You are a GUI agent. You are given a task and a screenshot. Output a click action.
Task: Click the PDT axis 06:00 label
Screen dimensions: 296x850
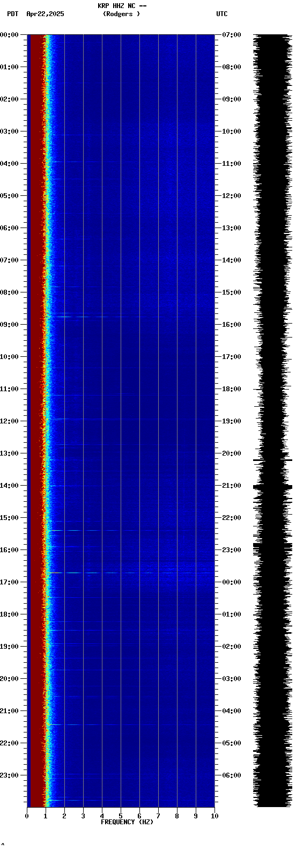[x=9, y=228]
